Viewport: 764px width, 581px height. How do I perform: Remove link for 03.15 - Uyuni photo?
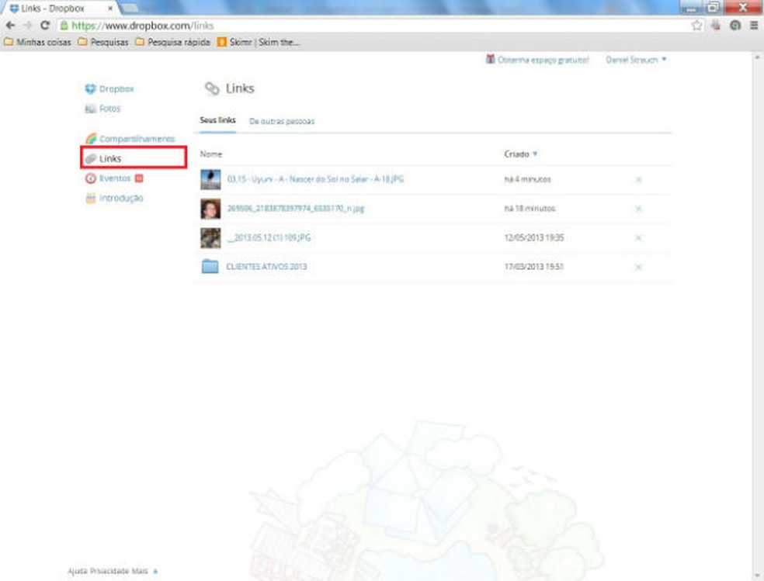click(x=638, y=179)
